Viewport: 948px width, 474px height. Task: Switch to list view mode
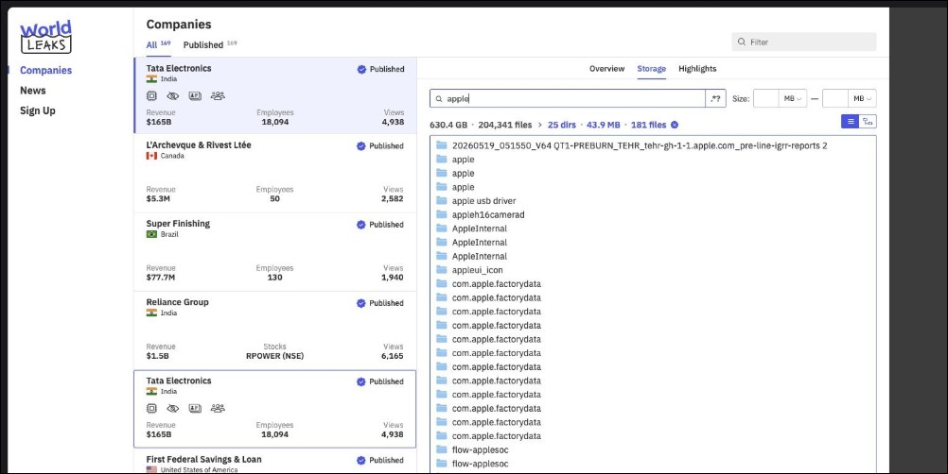850,121
